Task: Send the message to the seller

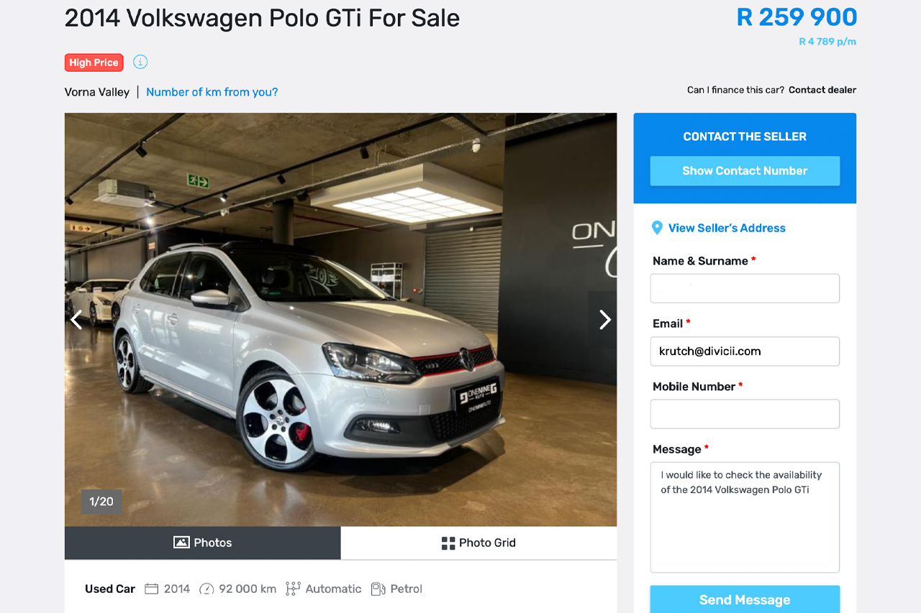Action: 745,599
